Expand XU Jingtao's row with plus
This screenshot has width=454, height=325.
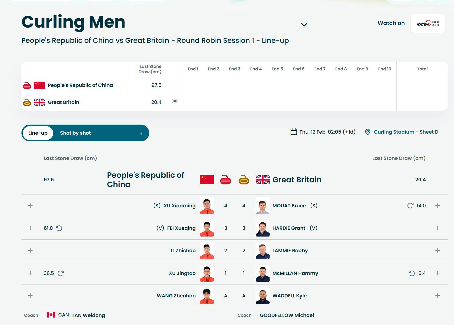coord(30,273)
